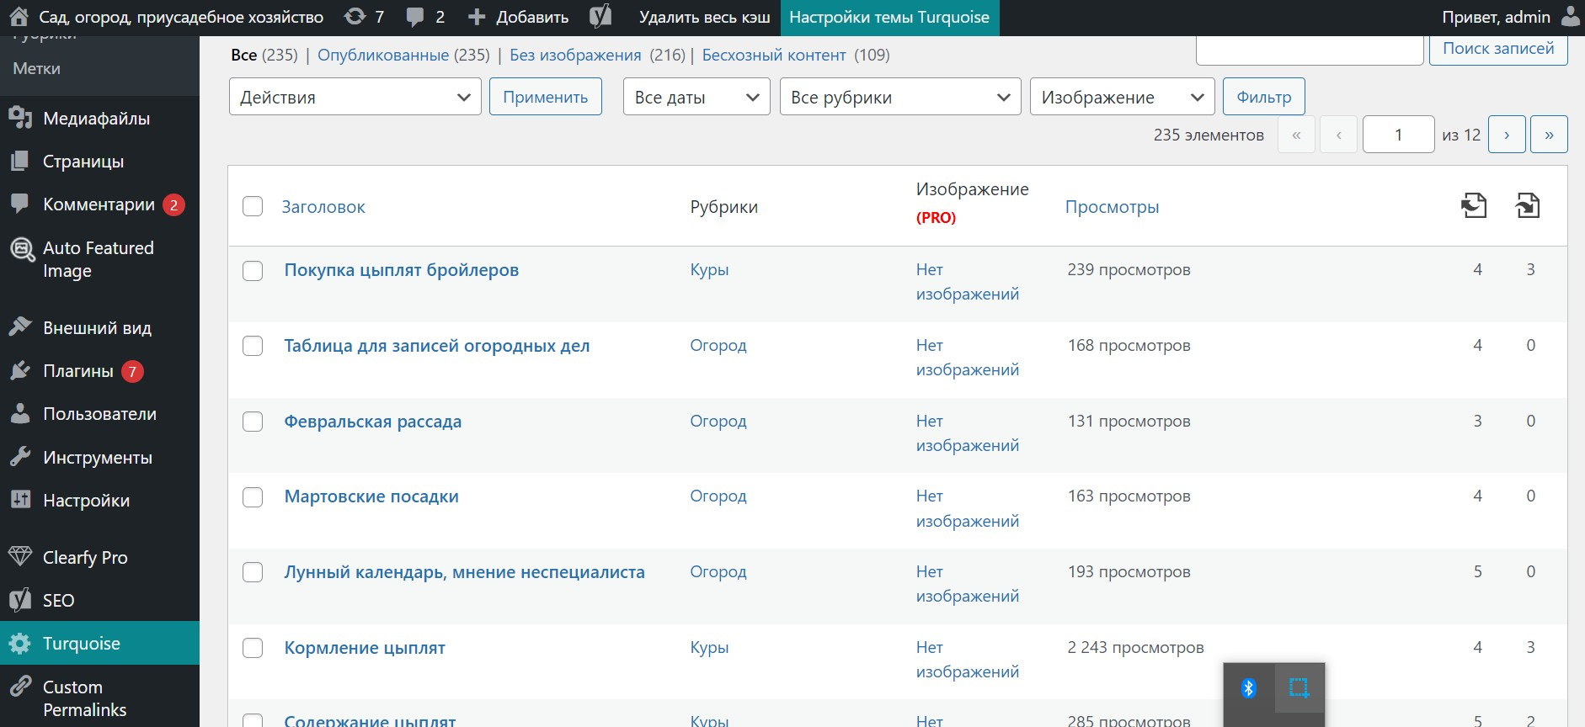Click the home icon beside the site name
The height and width of the screenshot is (727, 1585).
19,17
